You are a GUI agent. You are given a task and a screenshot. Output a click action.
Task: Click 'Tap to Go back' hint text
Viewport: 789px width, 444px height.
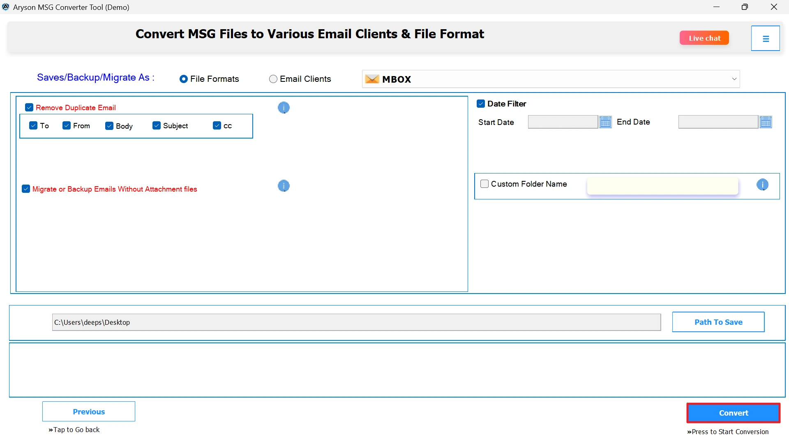[74, 430]
